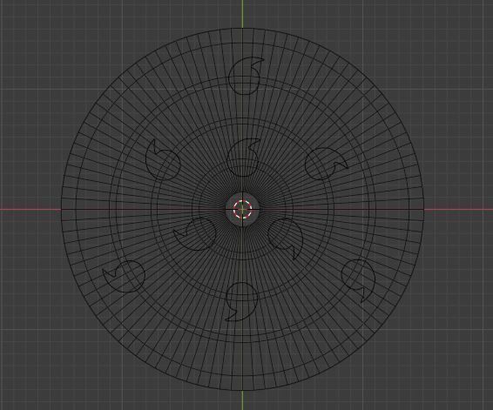
Task: Select the tomoe shape just above the center hub
Action: pos(243,158)
